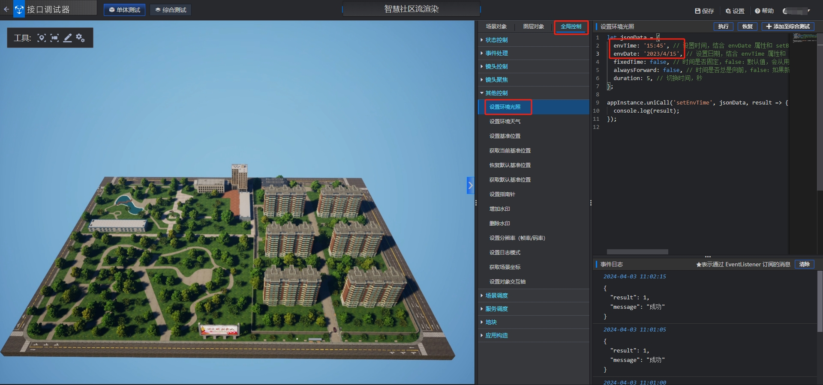
Task: Open the 帮助 help menu
Action: 764,11
